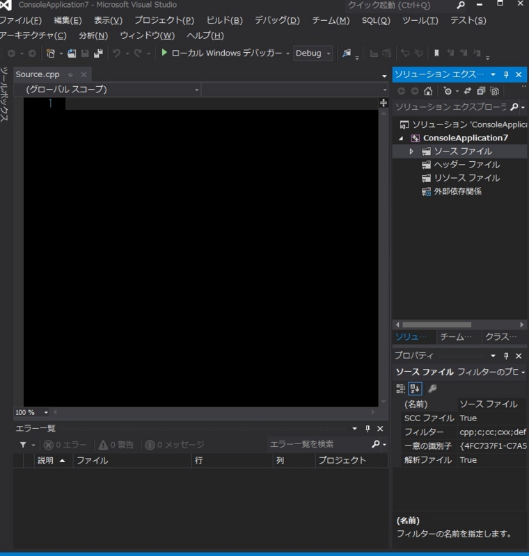Toggle auto-hide pin on Solution Explorer panel
This screenshot has height=556, width=529.
click(x=506, y=74)
